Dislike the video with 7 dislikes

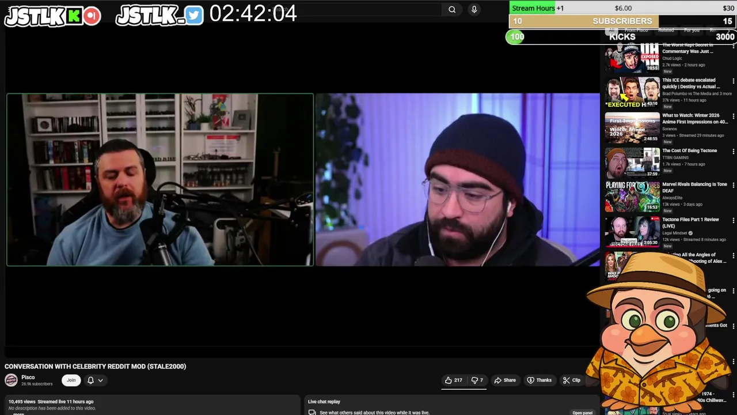pyautogui.click(x=477, y=380)
